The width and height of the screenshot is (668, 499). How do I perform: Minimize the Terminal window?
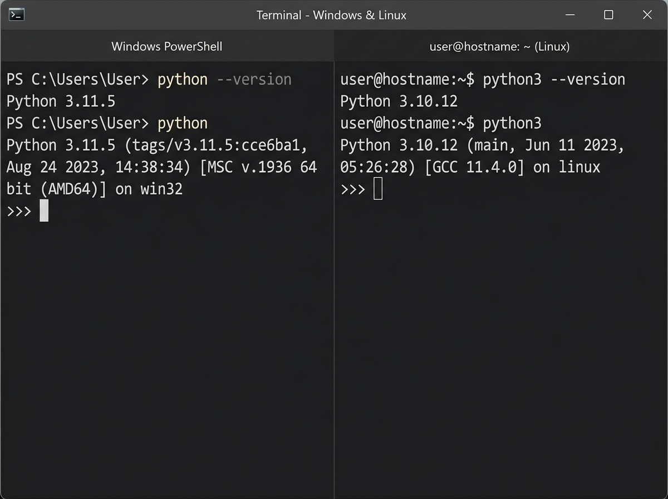(569, 15)
